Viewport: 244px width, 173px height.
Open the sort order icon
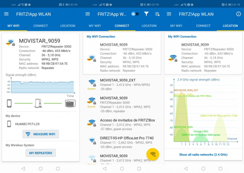coord(157,14)
